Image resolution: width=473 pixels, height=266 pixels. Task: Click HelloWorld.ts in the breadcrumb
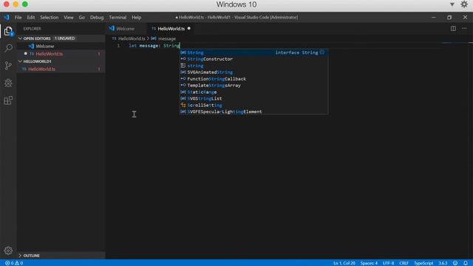coord(132,38)
